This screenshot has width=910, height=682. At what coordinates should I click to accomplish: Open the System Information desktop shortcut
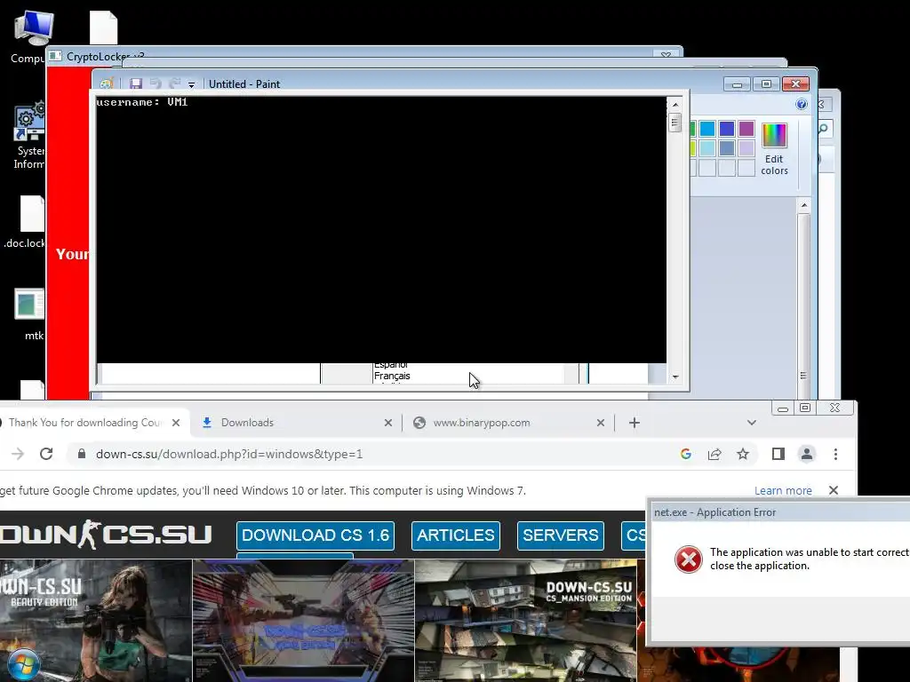tap(29, 136)
